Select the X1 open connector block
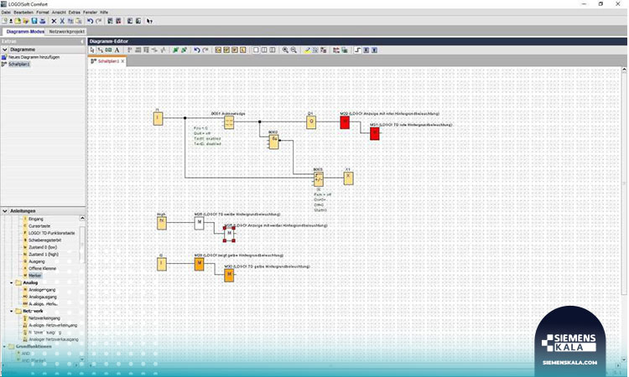629x377 pixels. coord(348,178)
